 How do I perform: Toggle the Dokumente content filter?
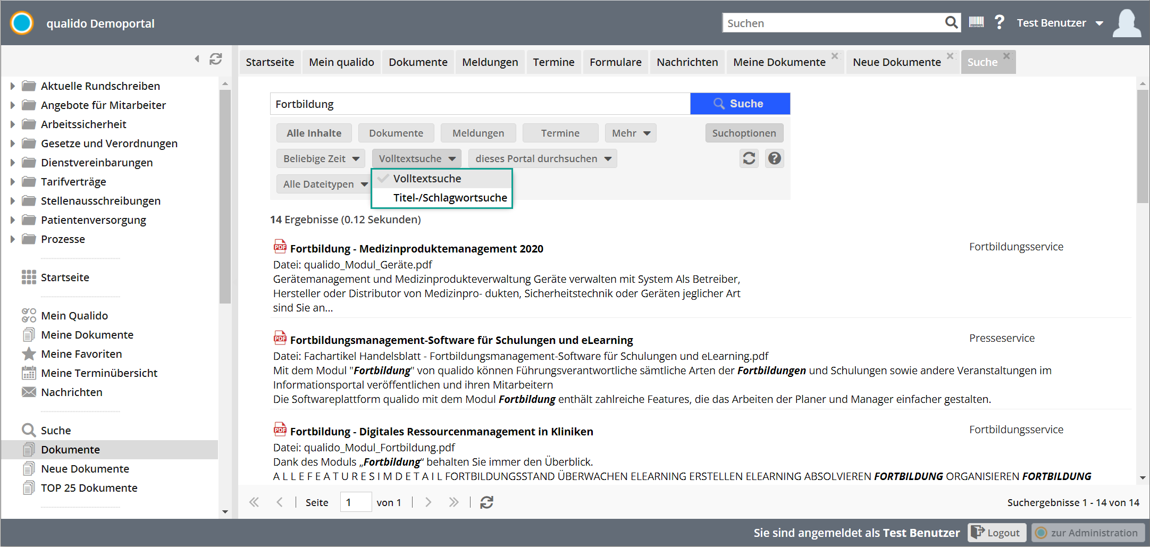[x=396, y=133]
